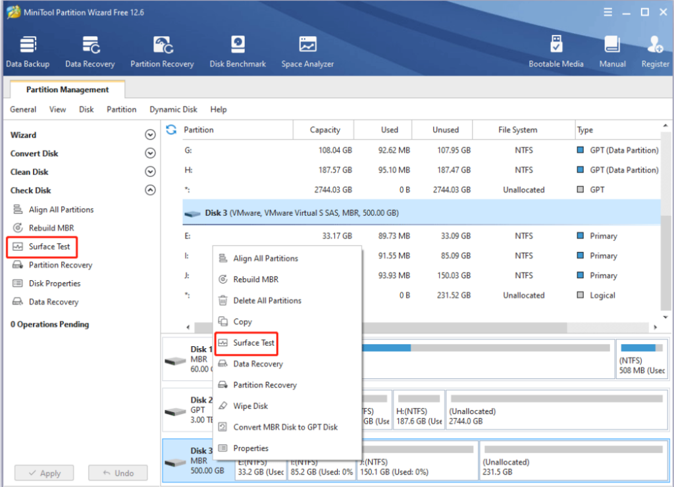Select Surface Test in context menu
The height and width of the screenshot is (487, 674).
tap(253, 343)
